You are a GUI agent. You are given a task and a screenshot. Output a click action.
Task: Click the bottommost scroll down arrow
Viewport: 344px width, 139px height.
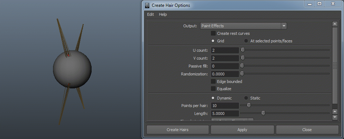335,117
